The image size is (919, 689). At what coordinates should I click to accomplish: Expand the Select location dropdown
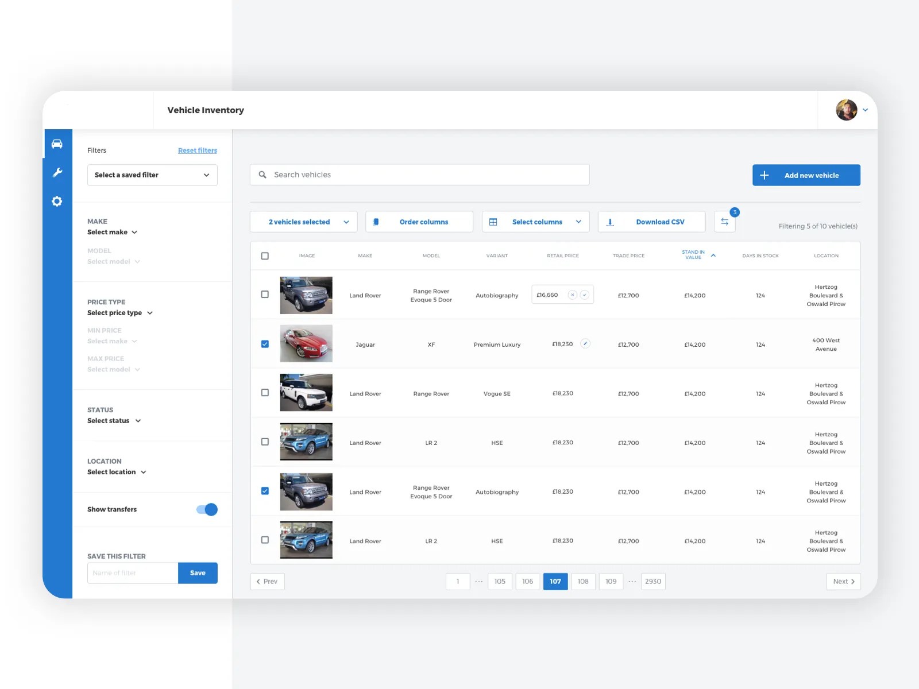(x=117, y=472)
